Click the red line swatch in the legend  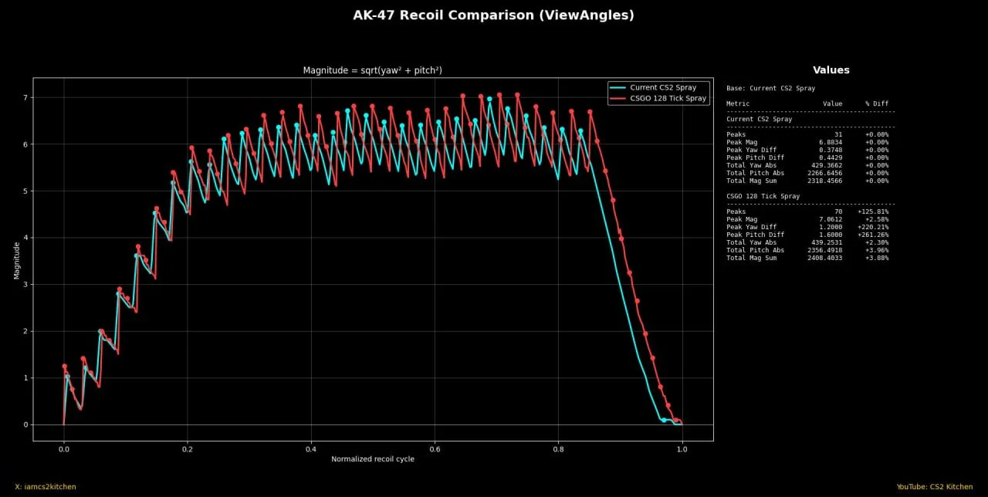618,99
